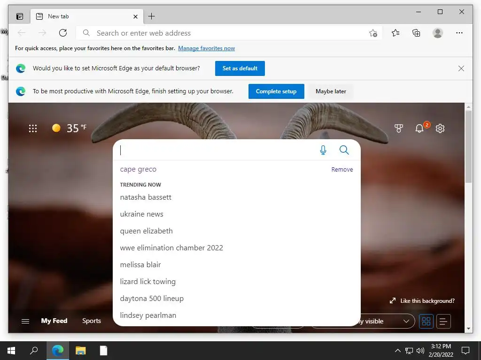Open File Explorer from taskbar
Image resolution: width=481 pixels, height=360 pixels.
click(81, 351)
